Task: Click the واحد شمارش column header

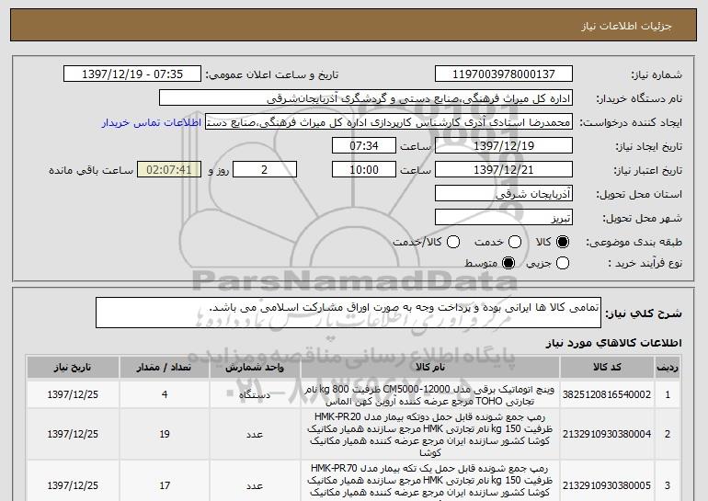Action: 255,368
